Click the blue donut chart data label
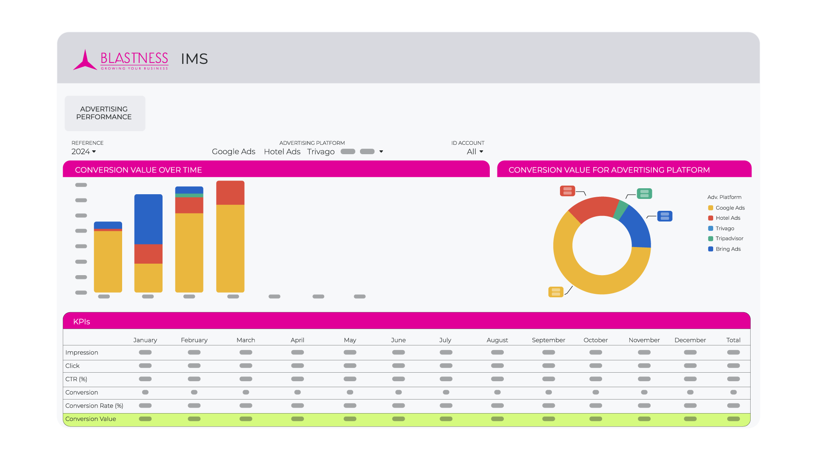 click(665, 216)
